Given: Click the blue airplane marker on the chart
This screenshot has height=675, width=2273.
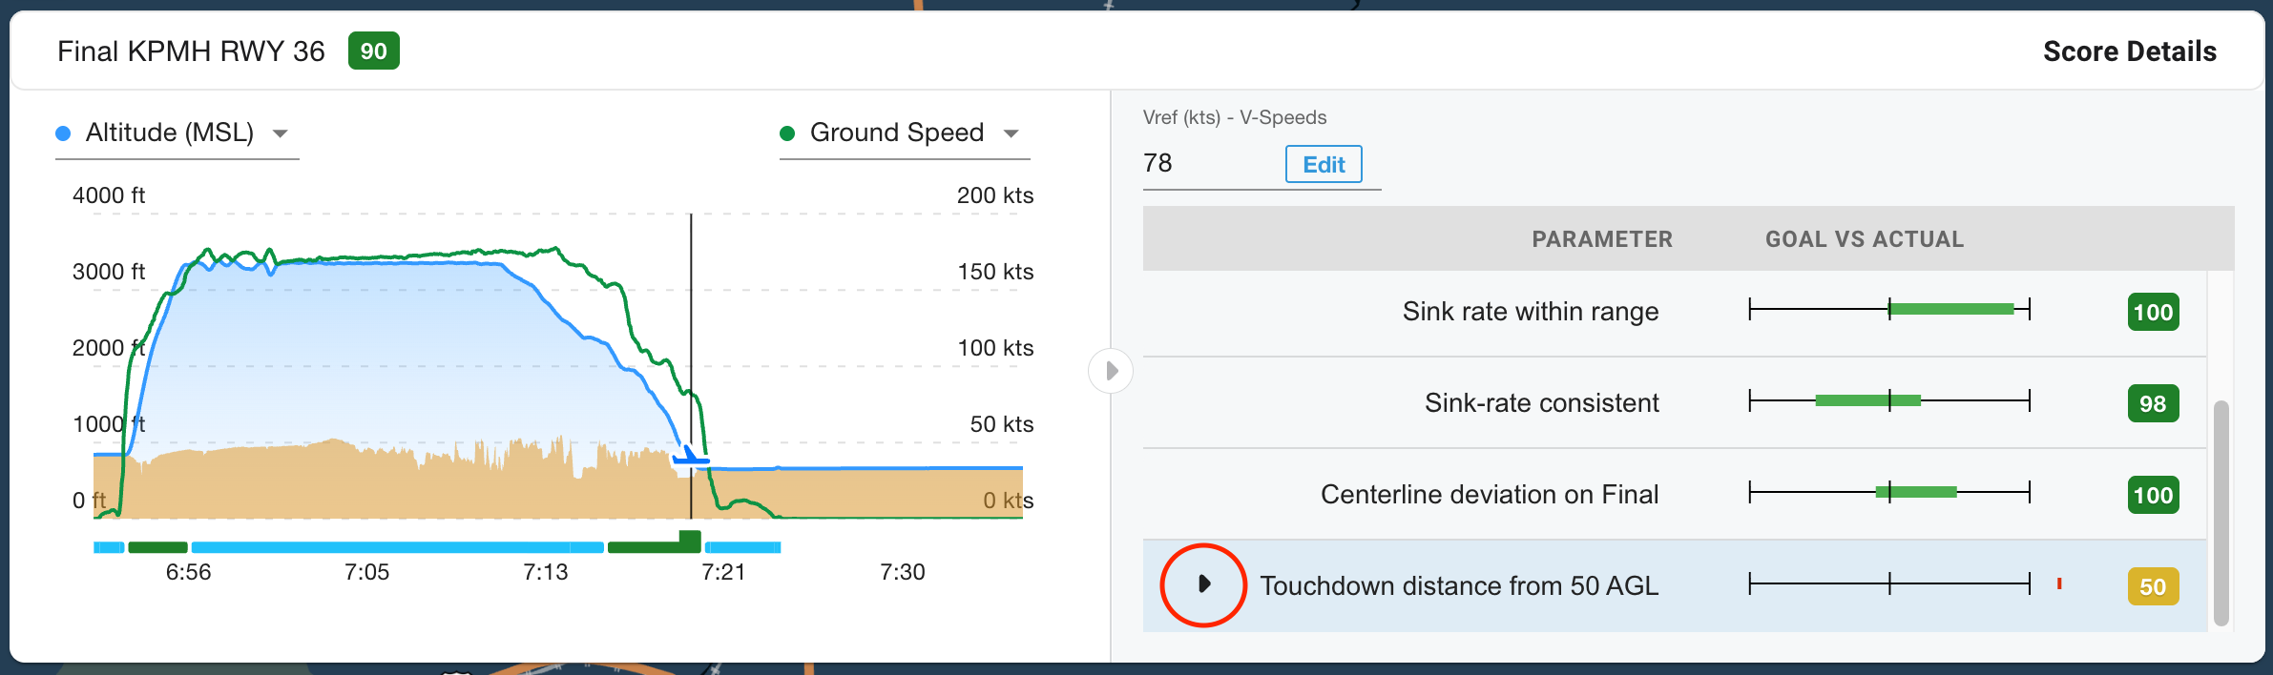Looking at the screenshot, I should (689, 457).
